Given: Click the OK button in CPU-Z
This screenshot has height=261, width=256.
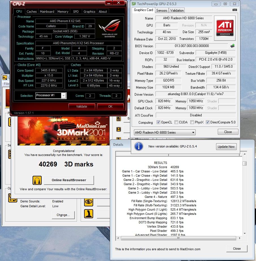Looking at the screenshot, I should tap(110, 106).
